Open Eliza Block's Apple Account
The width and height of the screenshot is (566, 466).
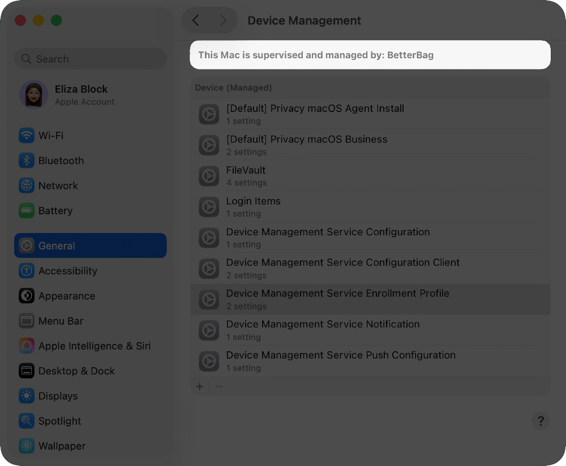point(81,95)
